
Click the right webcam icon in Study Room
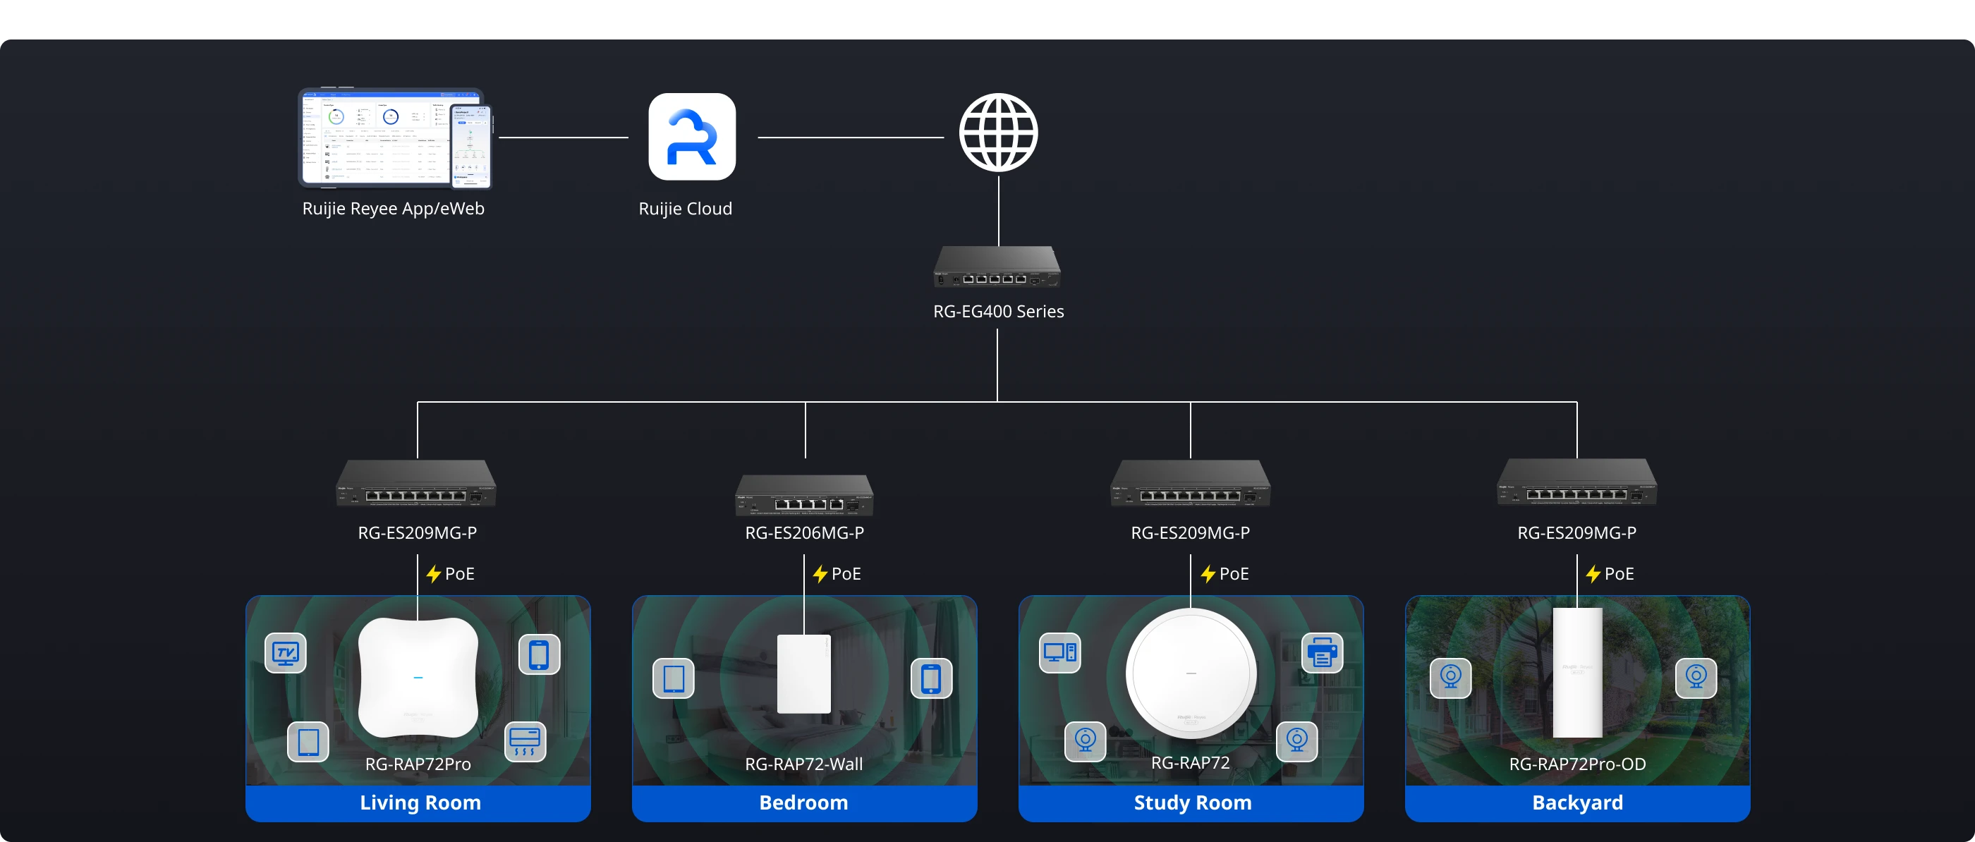click(1297, 742)
